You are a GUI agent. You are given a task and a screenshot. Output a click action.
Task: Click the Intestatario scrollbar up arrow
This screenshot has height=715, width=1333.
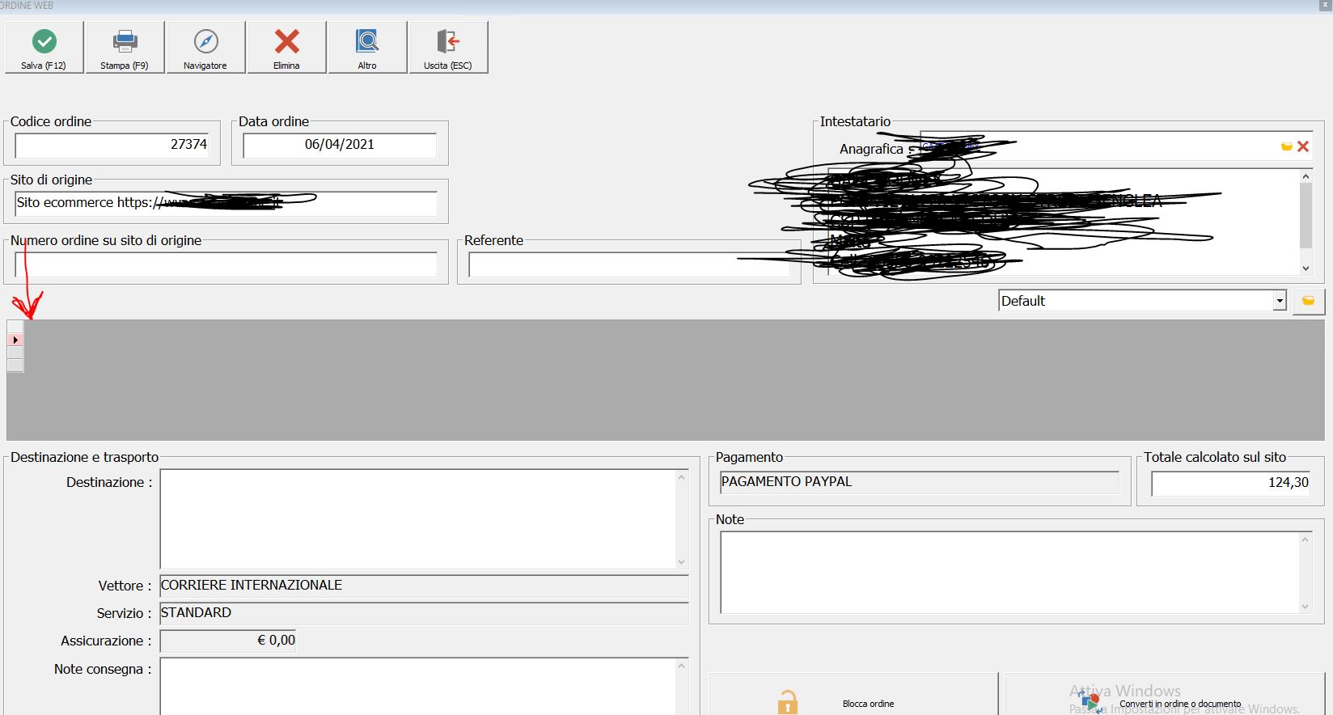tap(1305, 176)
